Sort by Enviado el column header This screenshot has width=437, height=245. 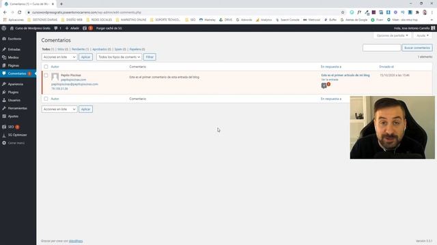click(x=386, y=67)
